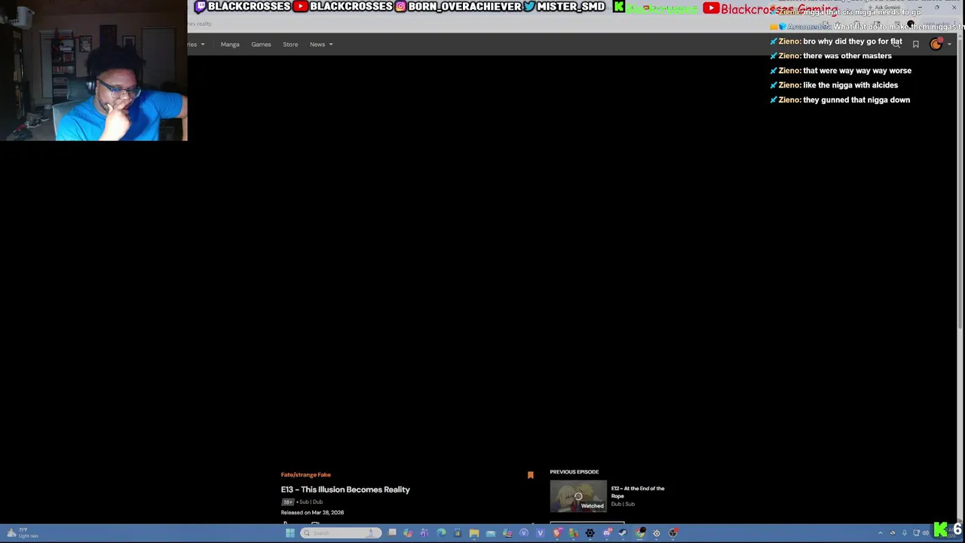Open the previous episode E12 thumbnail

pos(578,496)
